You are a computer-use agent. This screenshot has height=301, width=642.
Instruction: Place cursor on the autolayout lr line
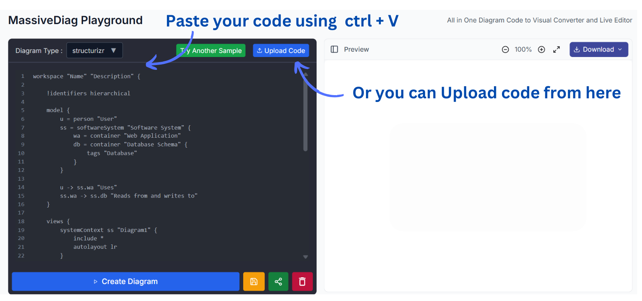click(95, 247)
